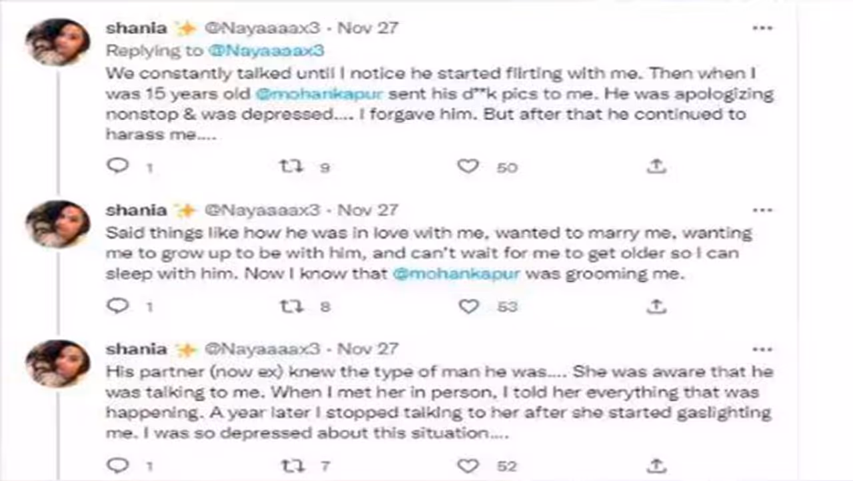The image size is (853, 481).
Task: Share the second tweet via upload icon
Action: [656, 306]
